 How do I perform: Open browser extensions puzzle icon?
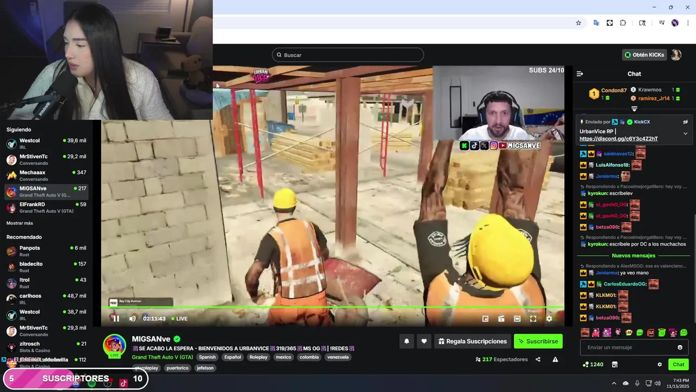point(623,23)
